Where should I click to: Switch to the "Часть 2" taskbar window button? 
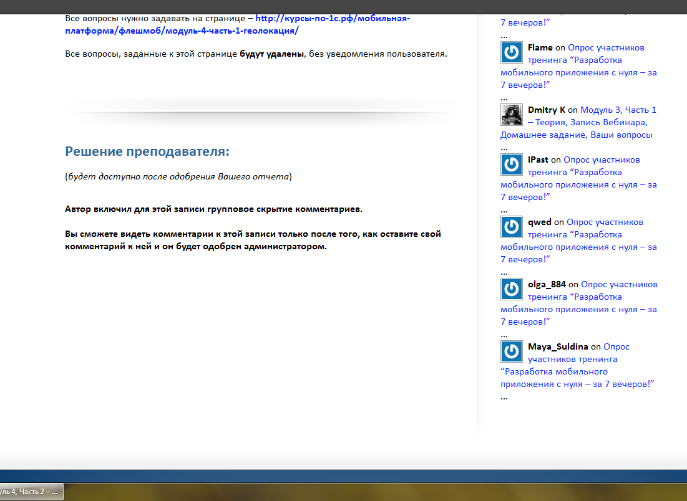point(30,492)
